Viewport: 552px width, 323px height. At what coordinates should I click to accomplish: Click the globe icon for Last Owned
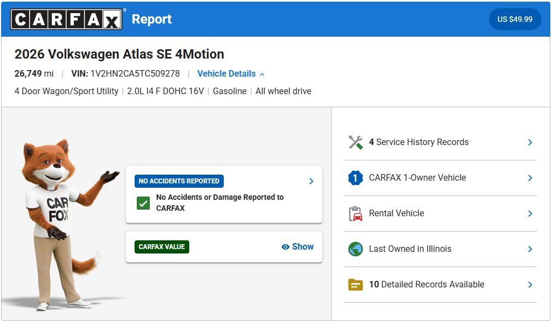355,249
